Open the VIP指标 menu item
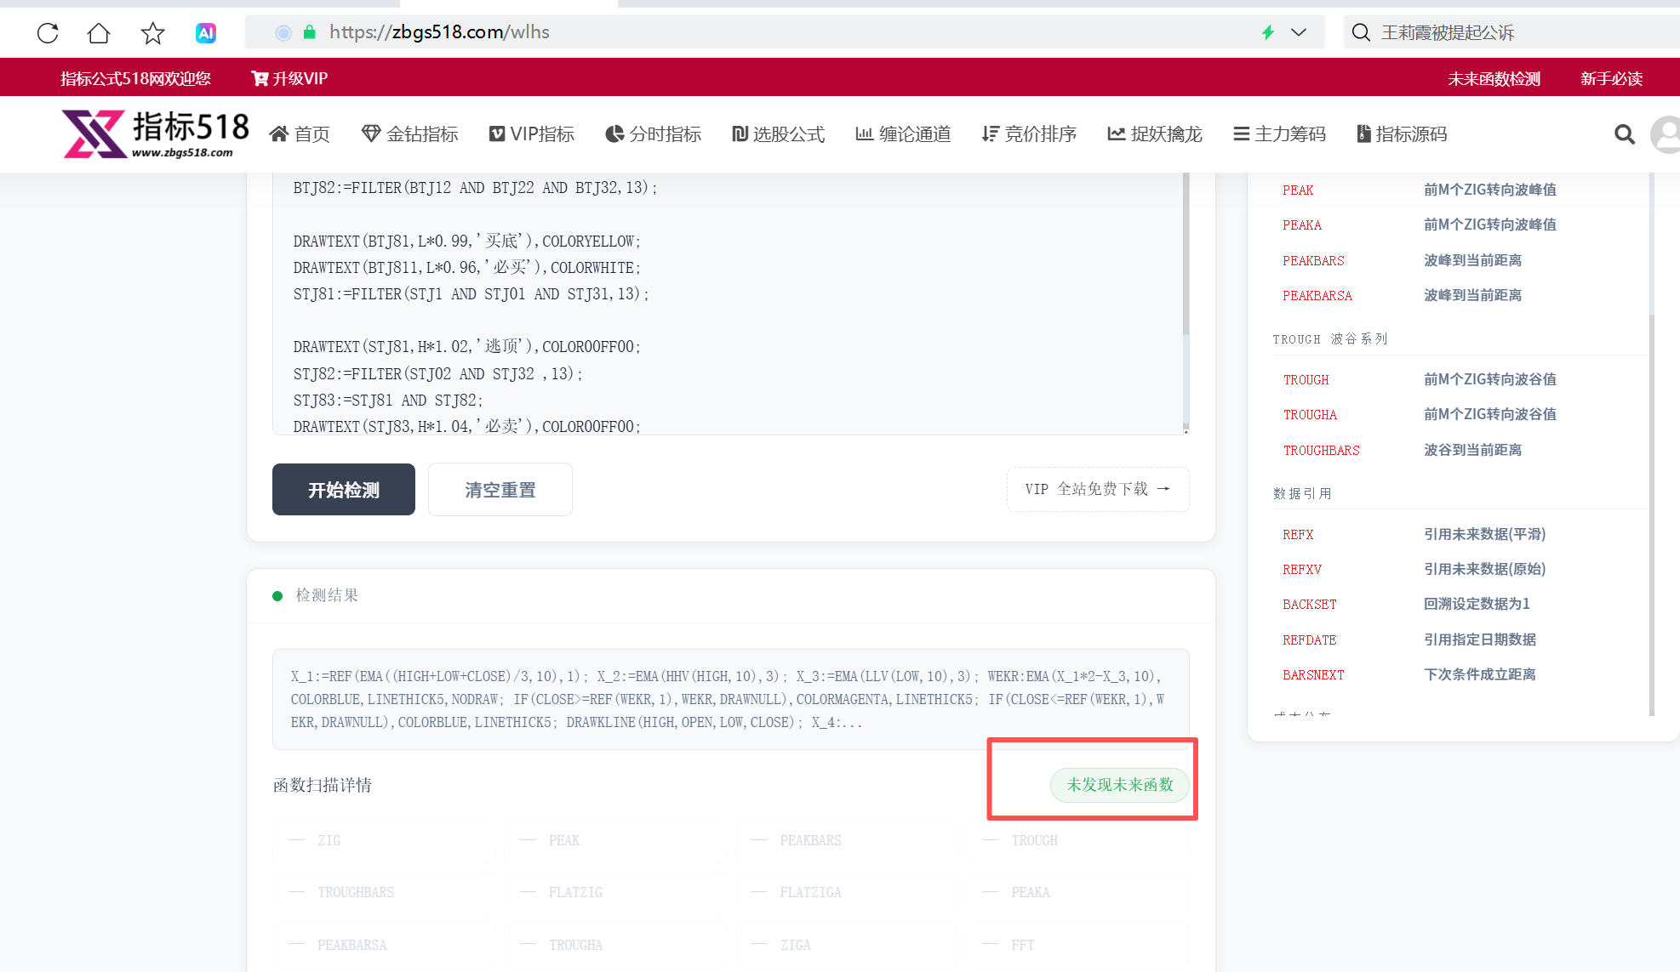Viewport: 1680px width, 972px height. point(532,134)
